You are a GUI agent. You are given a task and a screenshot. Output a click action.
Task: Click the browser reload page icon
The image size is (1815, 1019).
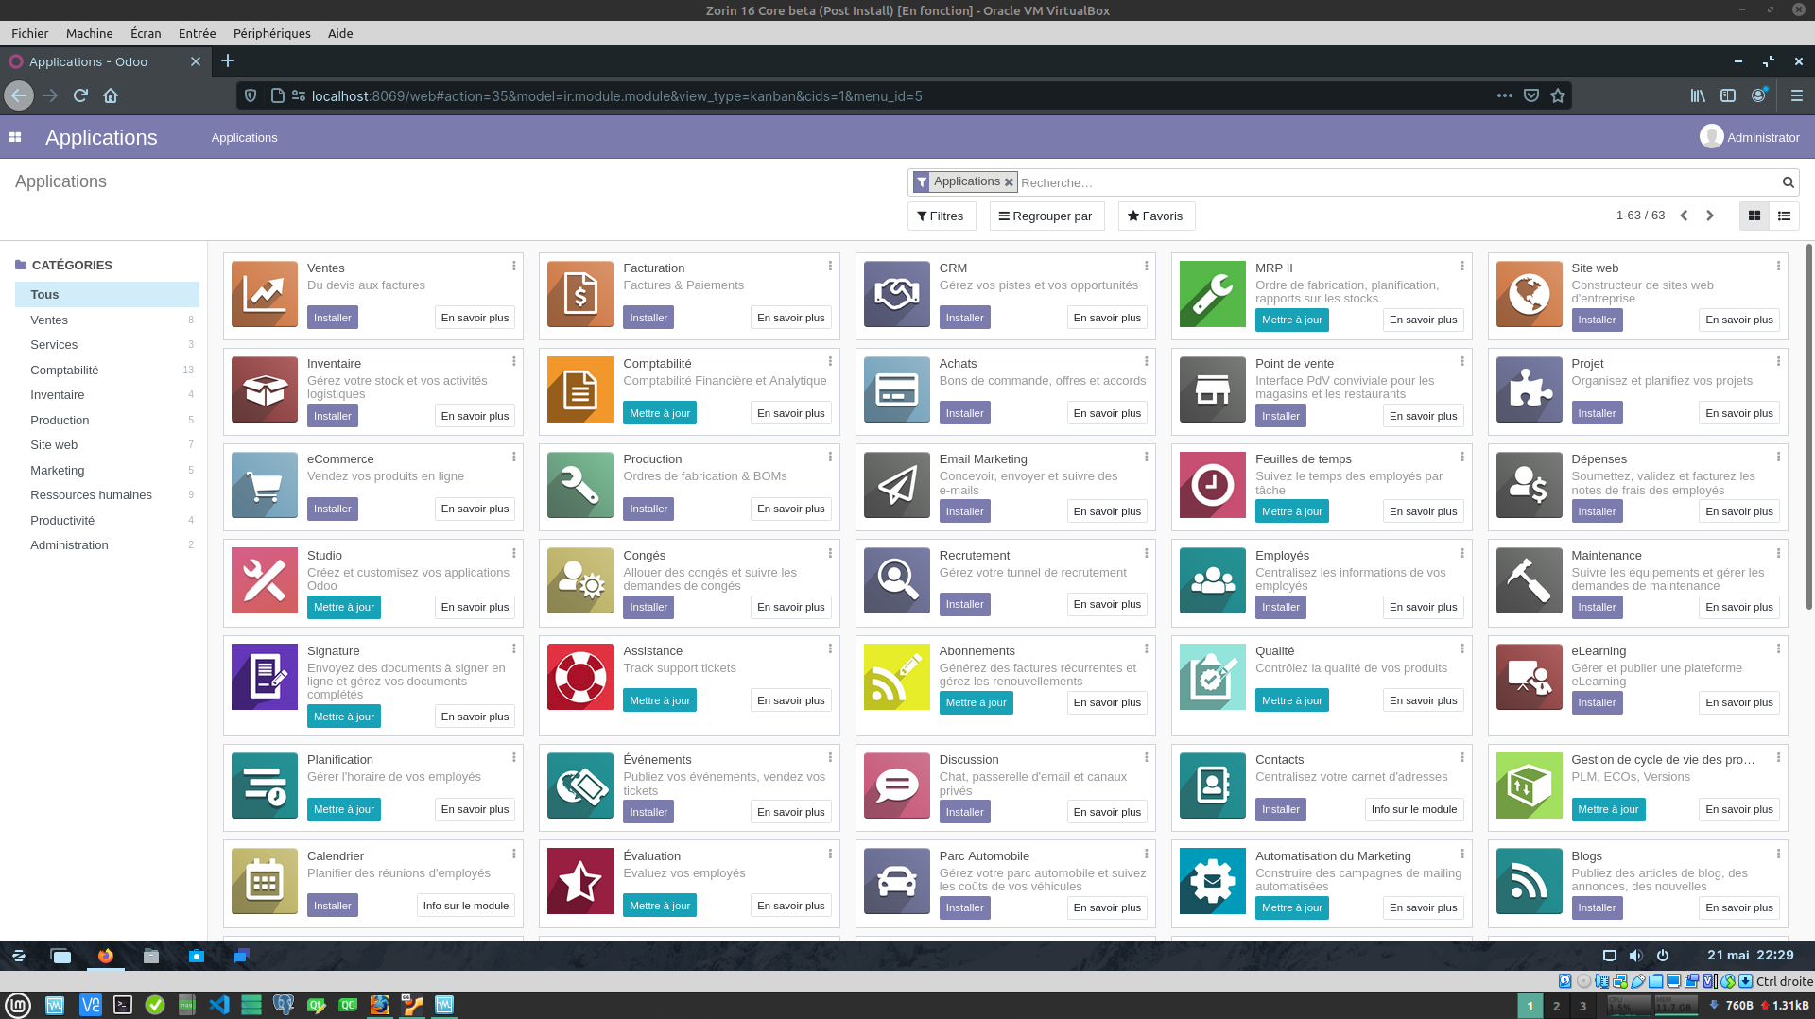pos(80,95)
